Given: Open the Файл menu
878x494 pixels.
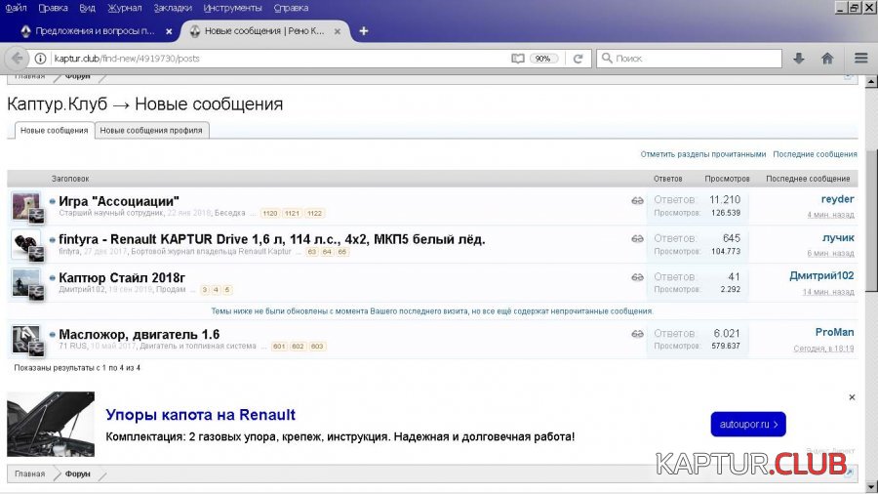Looking at the screenshot, I should (x=16, y=8).
